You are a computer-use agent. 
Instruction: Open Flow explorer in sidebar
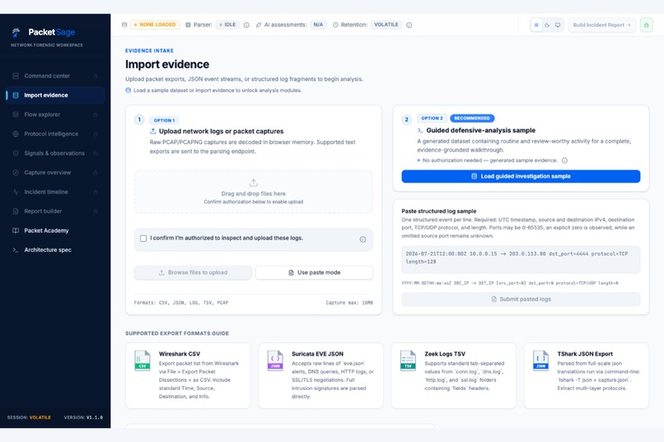[55, 114]
